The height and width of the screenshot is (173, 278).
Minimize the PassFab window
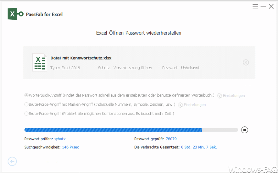click(263, 6)
